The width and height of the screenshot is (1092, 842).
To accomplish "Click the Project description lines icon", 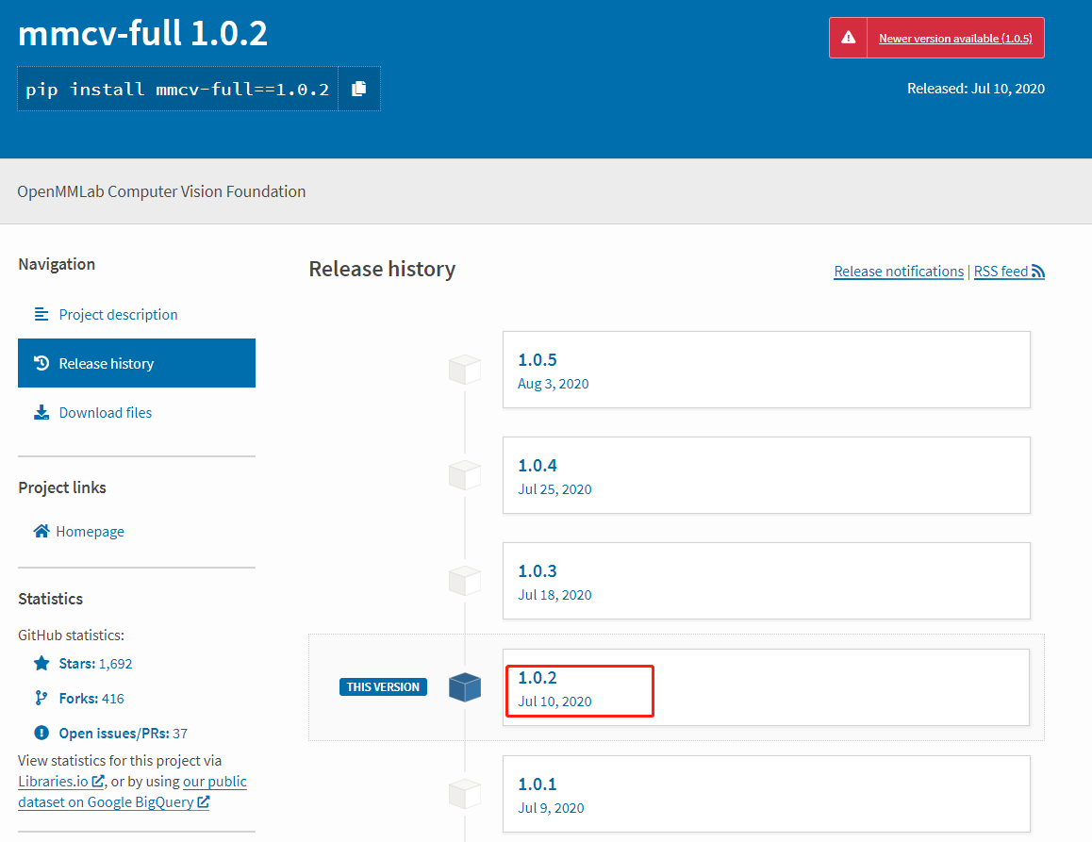I will (41, 314).
